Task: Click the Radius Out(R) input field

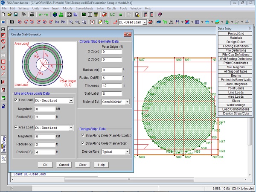Action: 112,78
